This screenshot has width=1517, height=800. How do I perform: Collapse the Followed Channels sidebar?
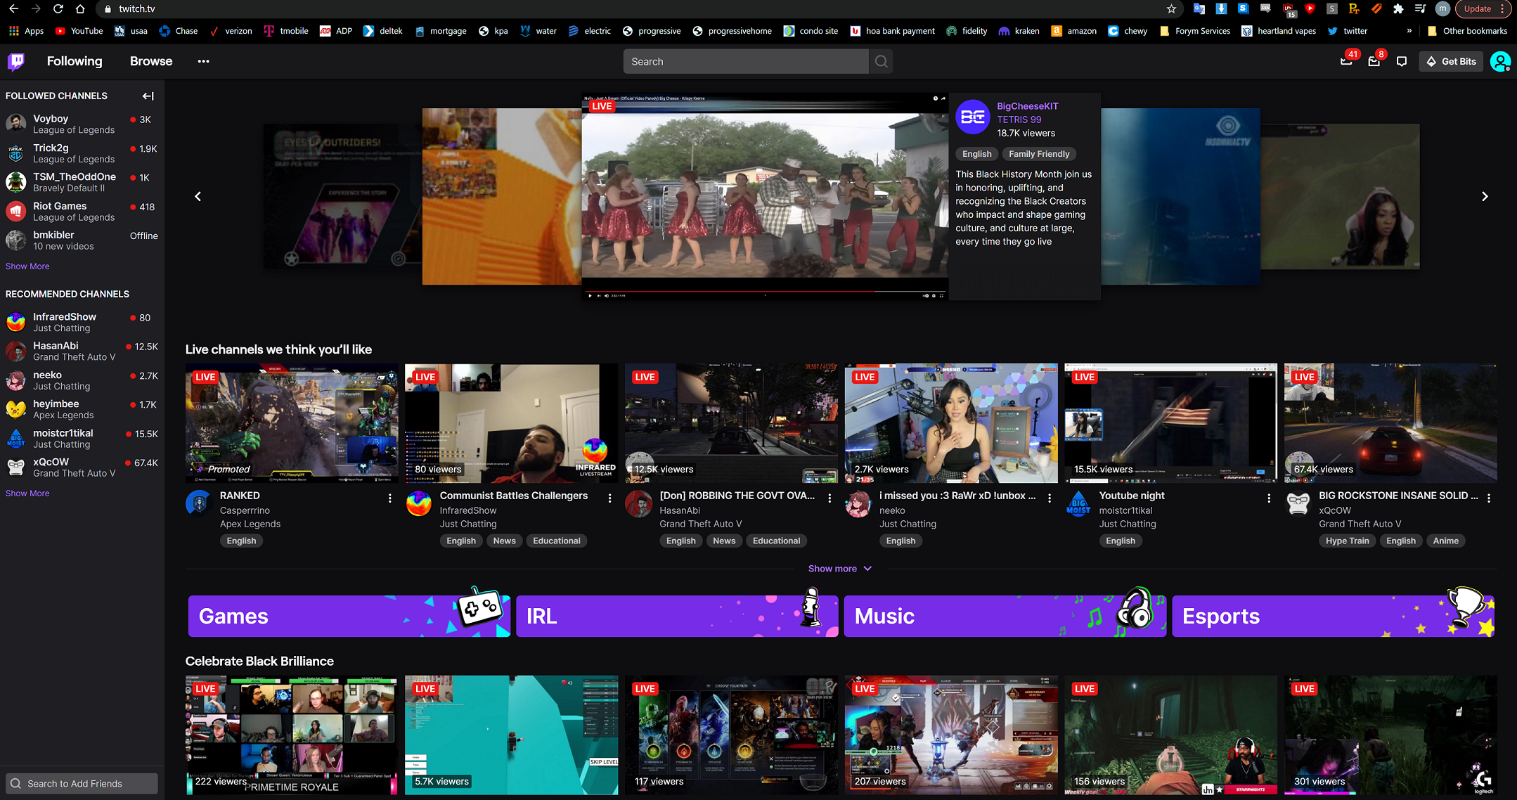[x=148, y=96]
